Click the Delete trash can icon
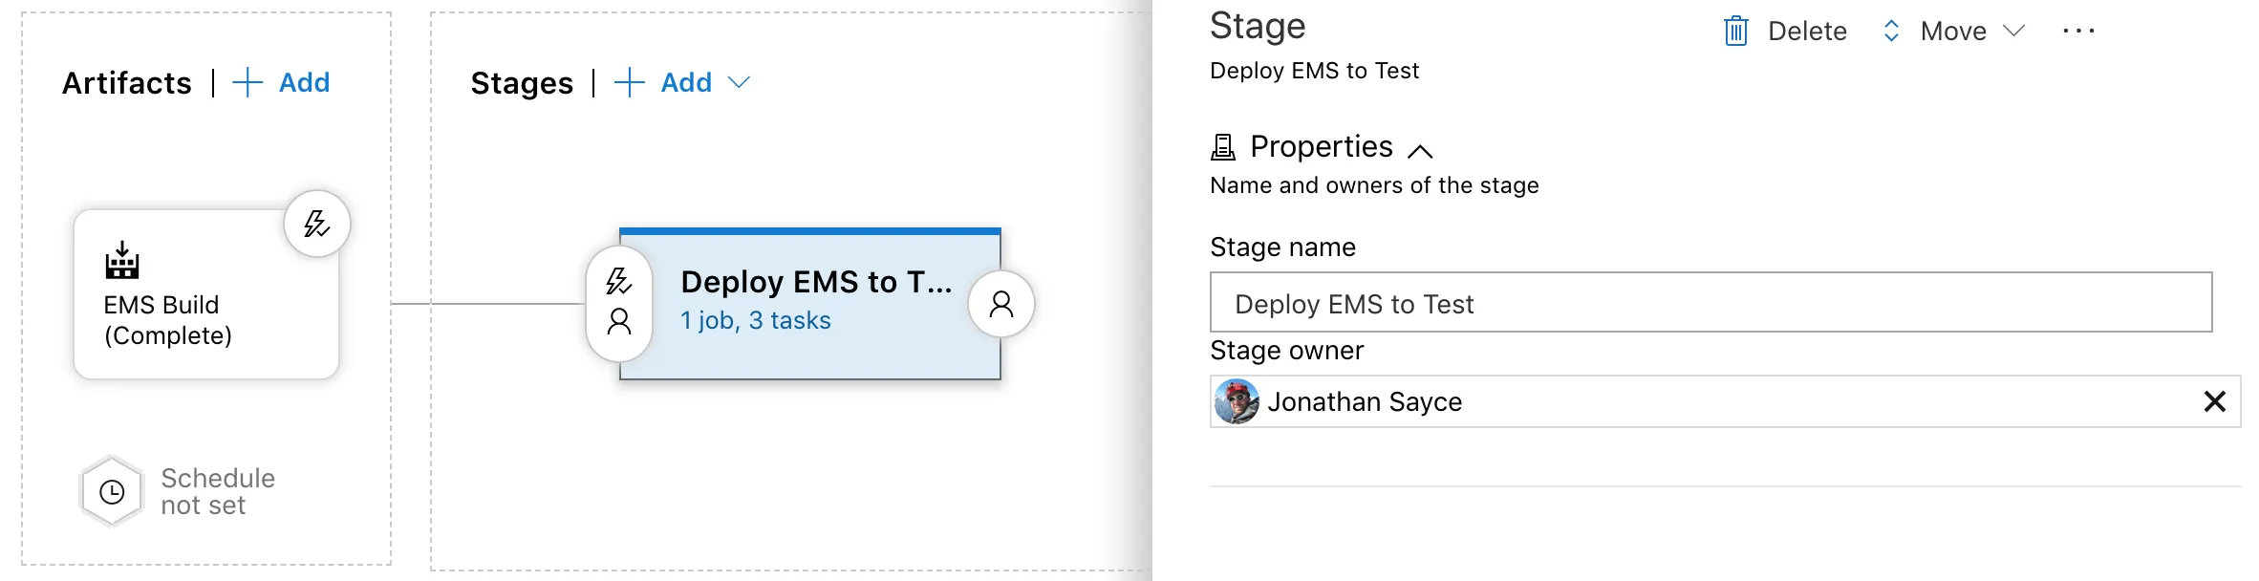 (x=1736, y=32)
